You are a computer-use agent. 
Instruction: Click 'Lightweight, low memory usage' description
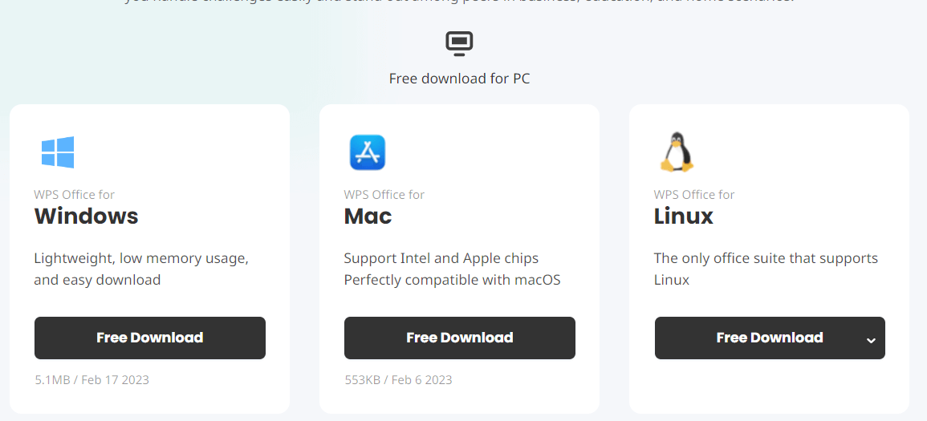tap(141, 258)
